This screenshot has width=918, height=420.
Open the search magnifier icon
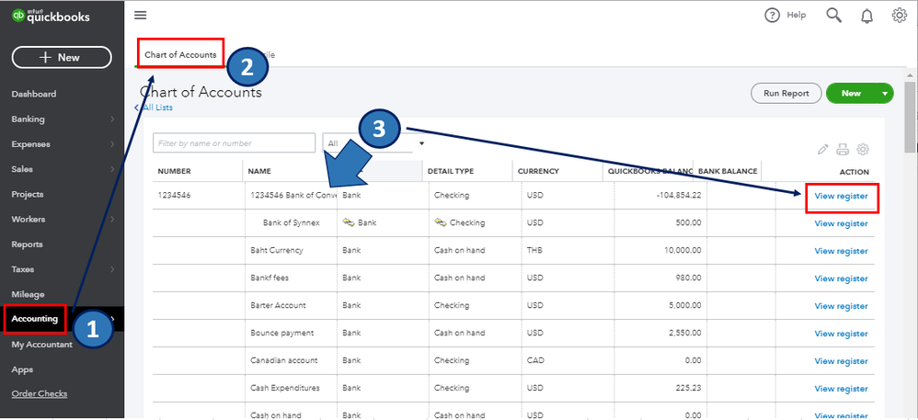pos(833,15)
